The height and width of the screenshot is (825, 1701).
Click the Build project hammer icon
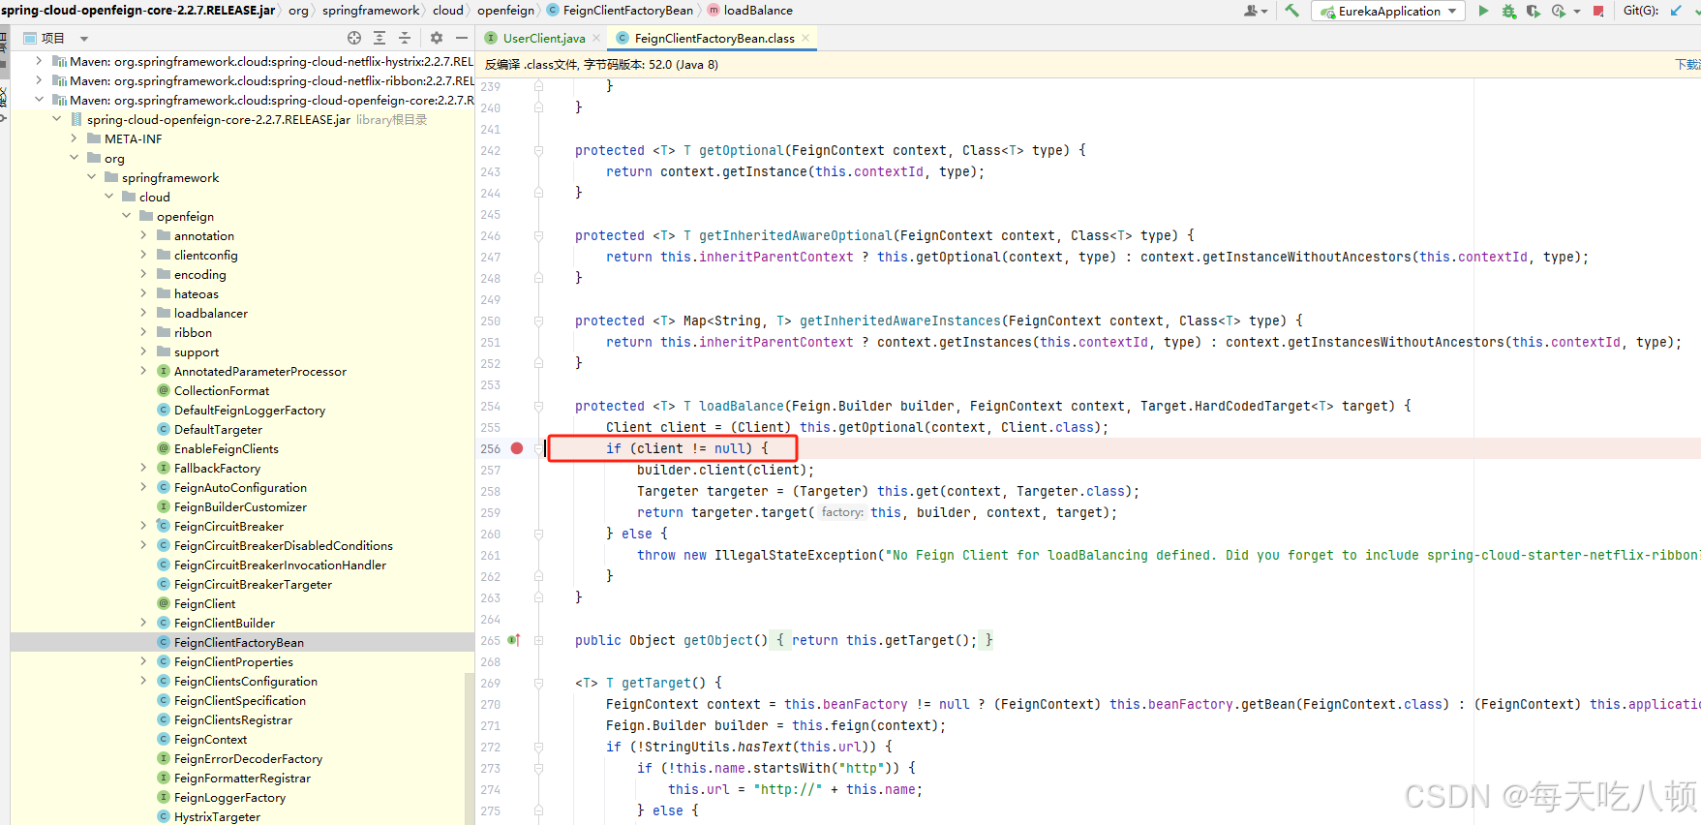1291,11
